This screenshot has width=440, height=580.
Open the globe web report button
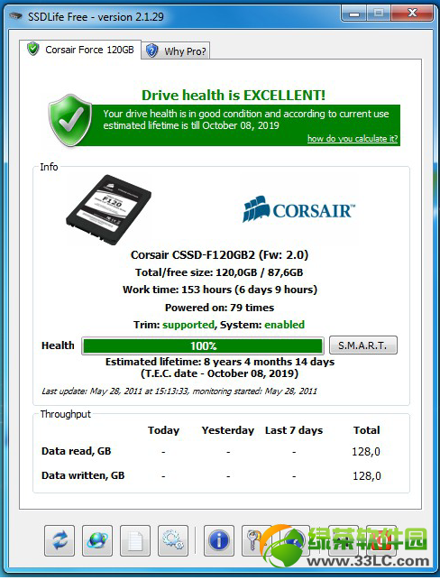point(97,540)
